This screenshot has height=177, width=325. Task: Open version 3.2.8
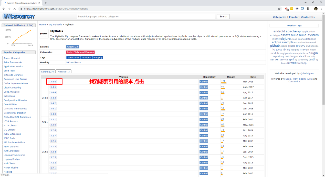(x=53, y=130)
